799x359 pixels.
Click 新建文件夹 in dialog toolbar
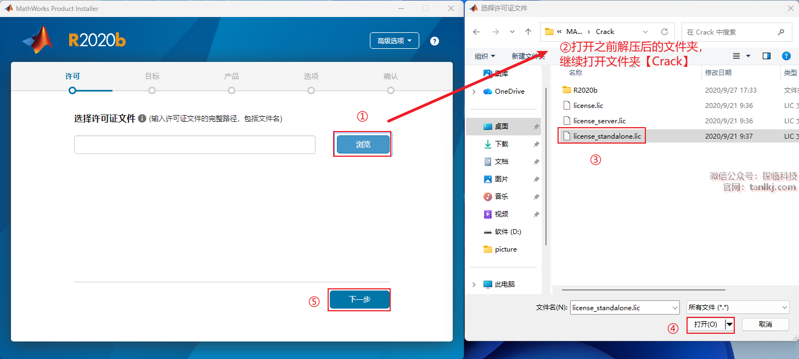click(528, 56)
